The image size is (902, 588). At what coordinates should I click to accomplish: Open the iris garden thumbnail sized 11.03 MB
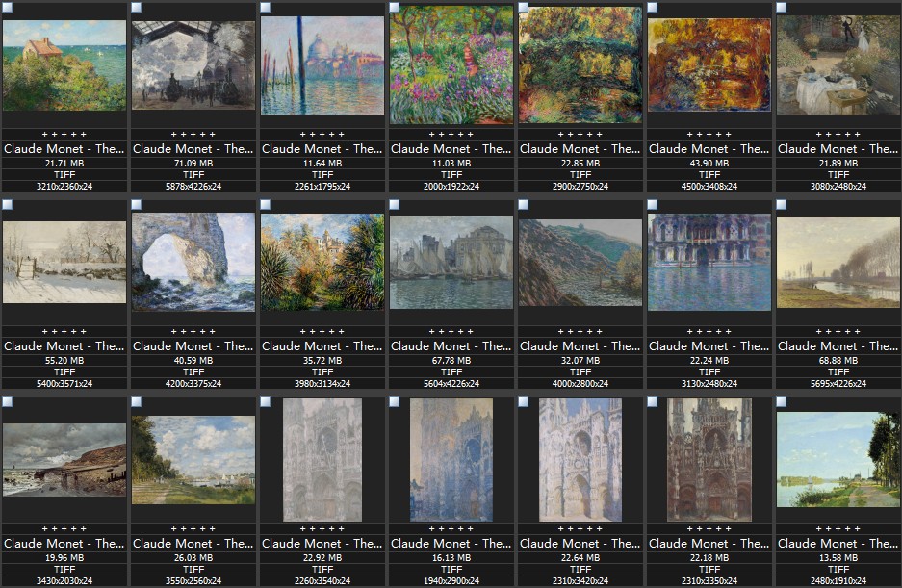(x=451, y=65)
